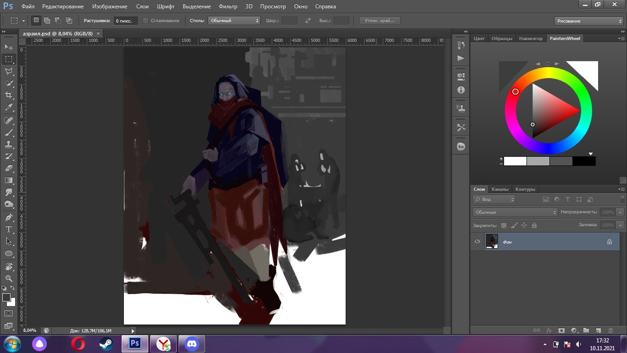Screen dimensions: 627x353
Task: Open the Рисование workspace dropdown
Action: pyautogui.click(x=589, y=21)
